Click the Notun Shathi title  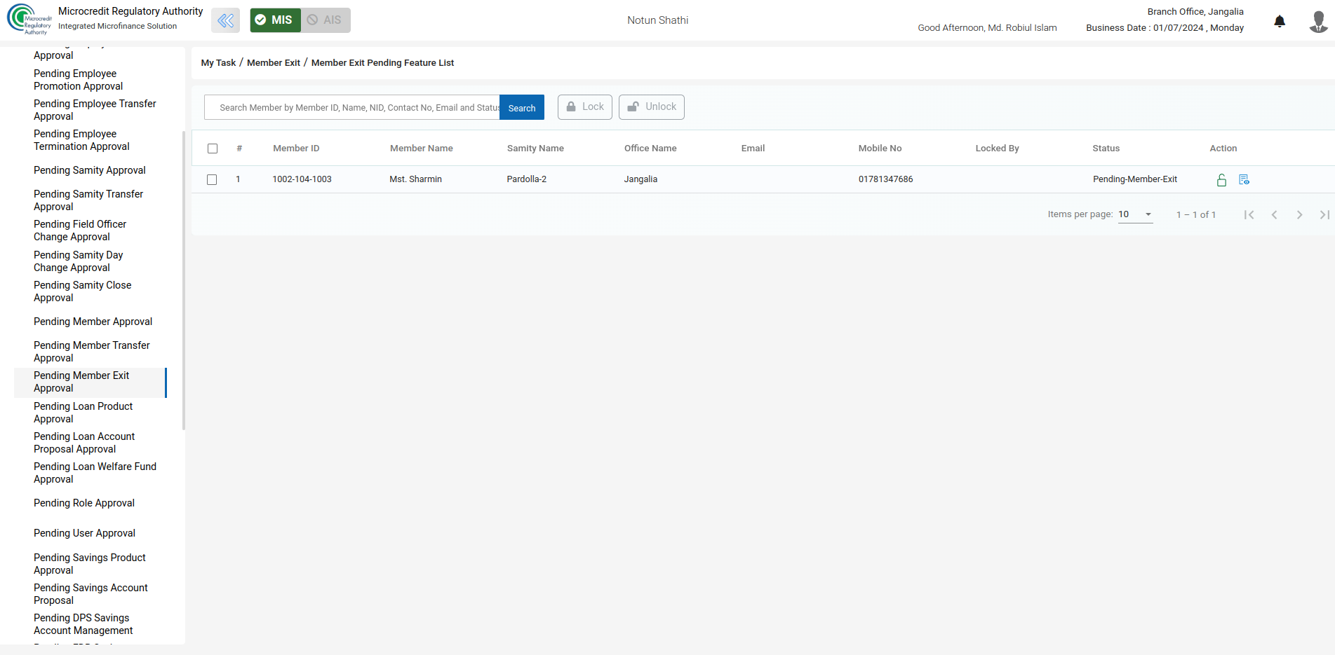657,20
